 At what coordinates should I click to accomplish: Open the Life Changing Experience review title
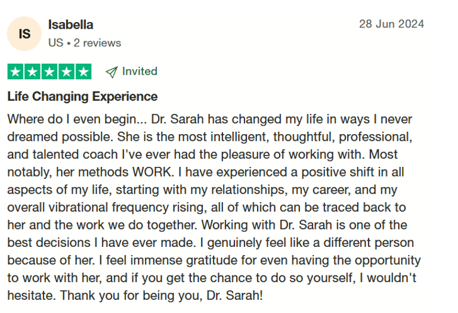coord(82,97)
